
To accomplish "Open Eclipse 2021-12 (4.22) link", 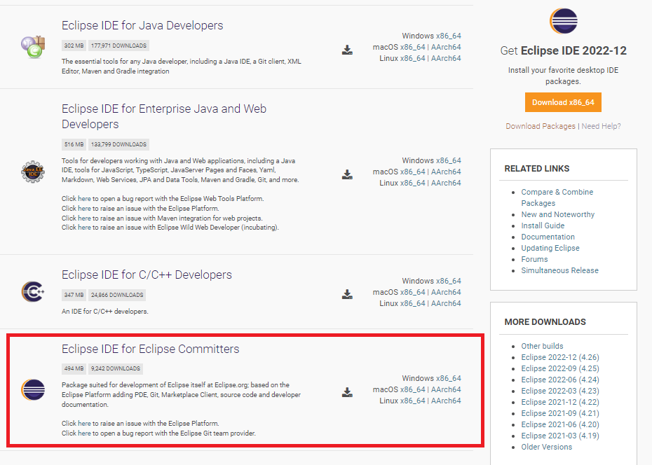I will click(x=560, y=402).
